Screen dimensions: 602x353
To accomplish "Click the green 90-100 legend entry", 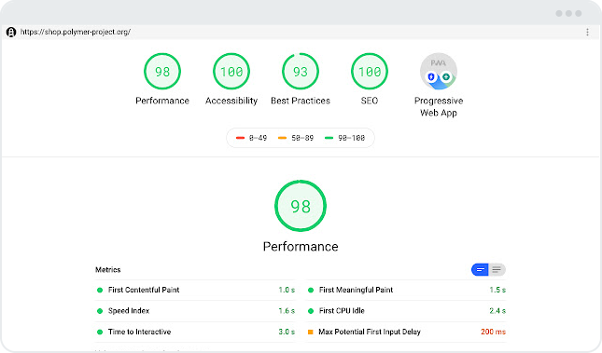I will (x=344, y=138).
